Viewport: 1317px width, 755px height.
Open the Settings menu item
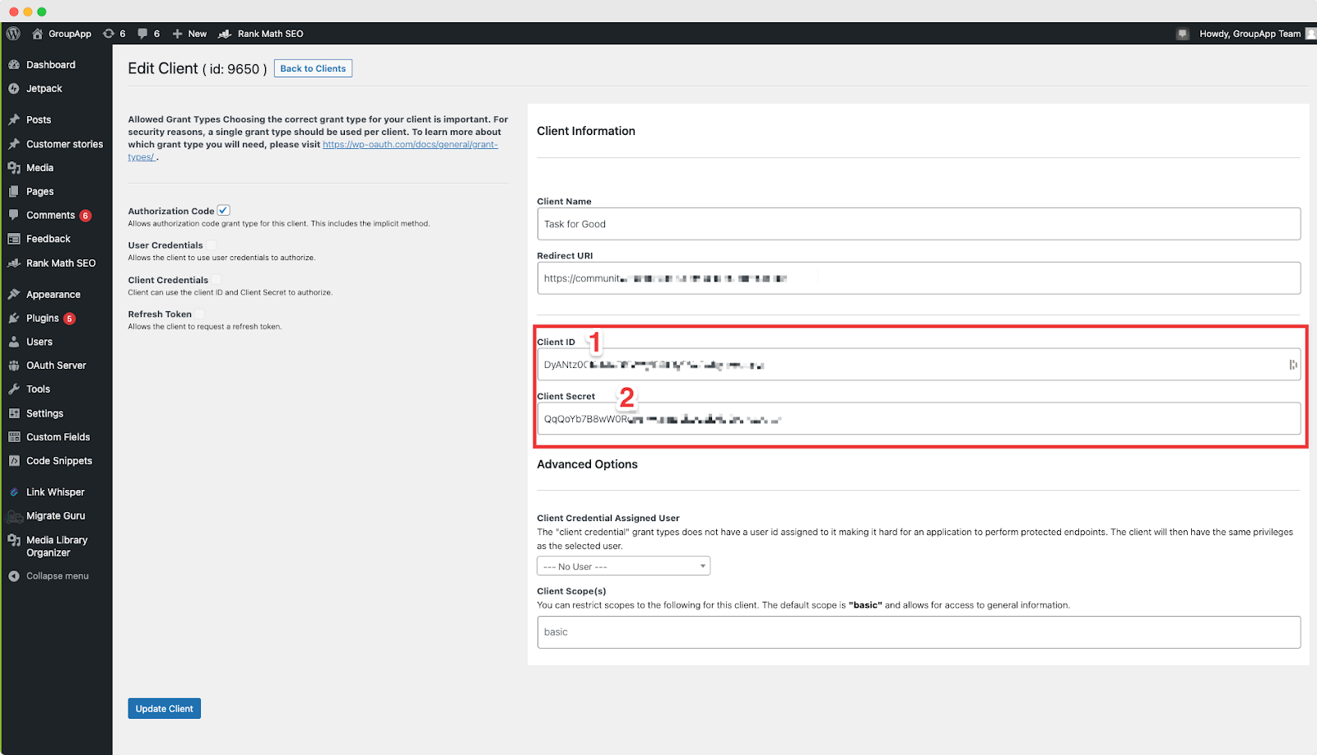tap(44, 413)
